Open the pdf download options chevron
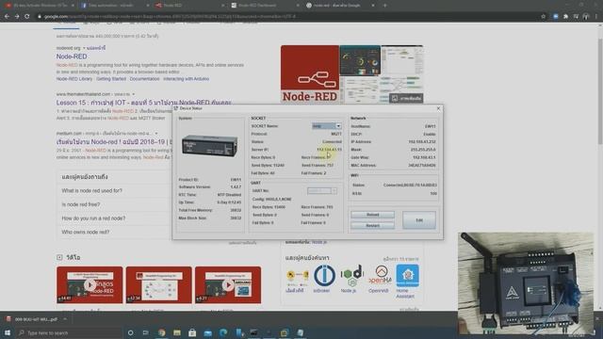This screenshot has width=603, height=339. (x=65, y=319)
